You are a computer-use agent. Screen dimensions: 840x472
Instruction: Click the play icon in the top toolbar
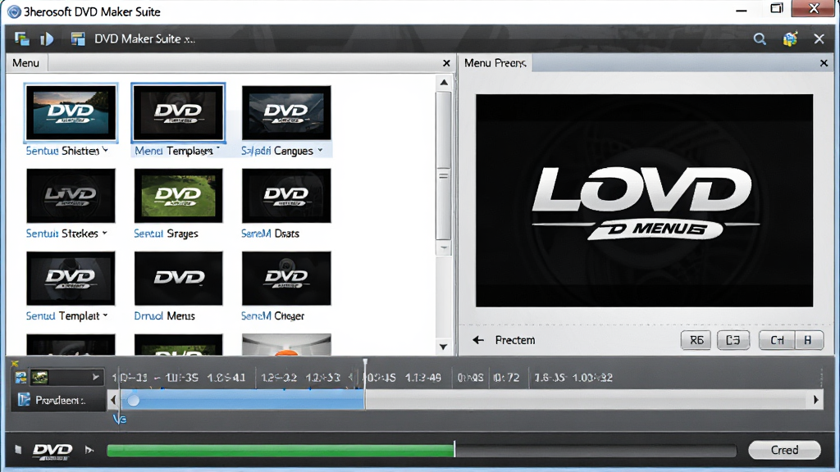coord(47,39)
